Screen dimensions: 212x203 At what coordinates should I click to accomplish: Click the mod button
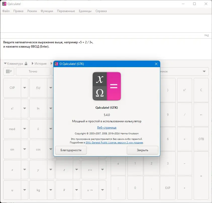(x=12, y=129)
